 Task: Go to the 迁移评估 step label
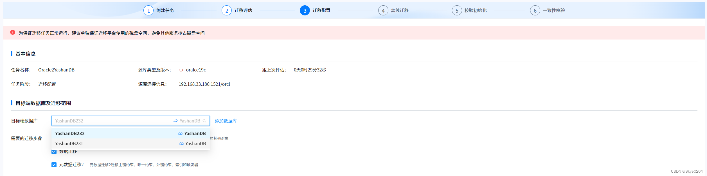243,11
